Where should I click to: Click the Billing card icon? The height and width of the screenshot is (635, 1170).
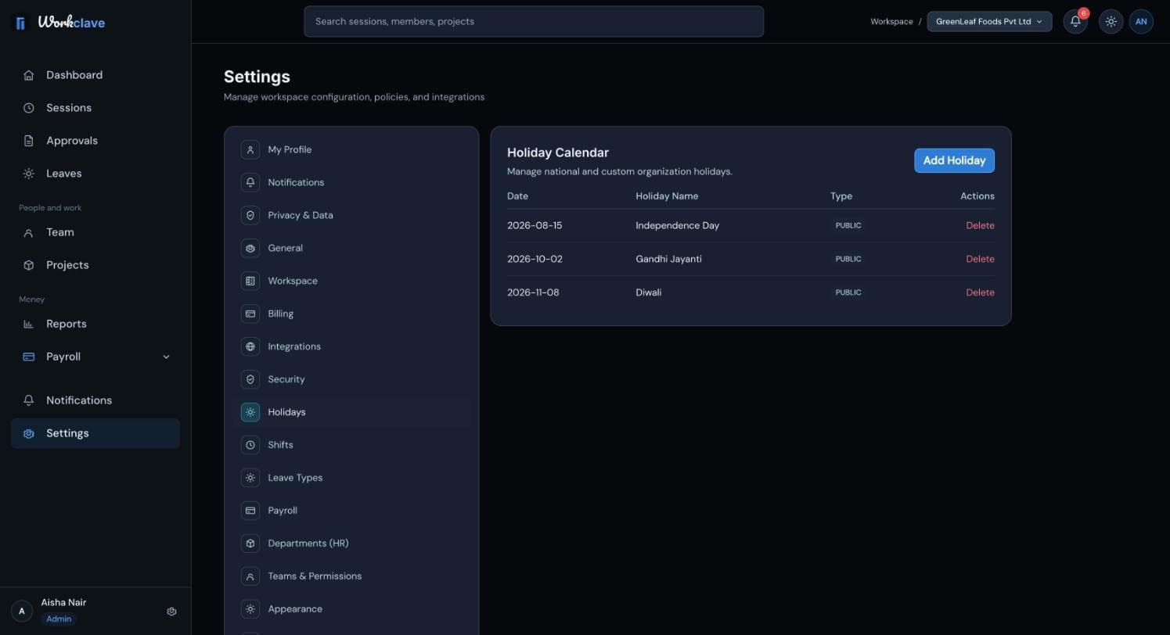pos(250,314)
